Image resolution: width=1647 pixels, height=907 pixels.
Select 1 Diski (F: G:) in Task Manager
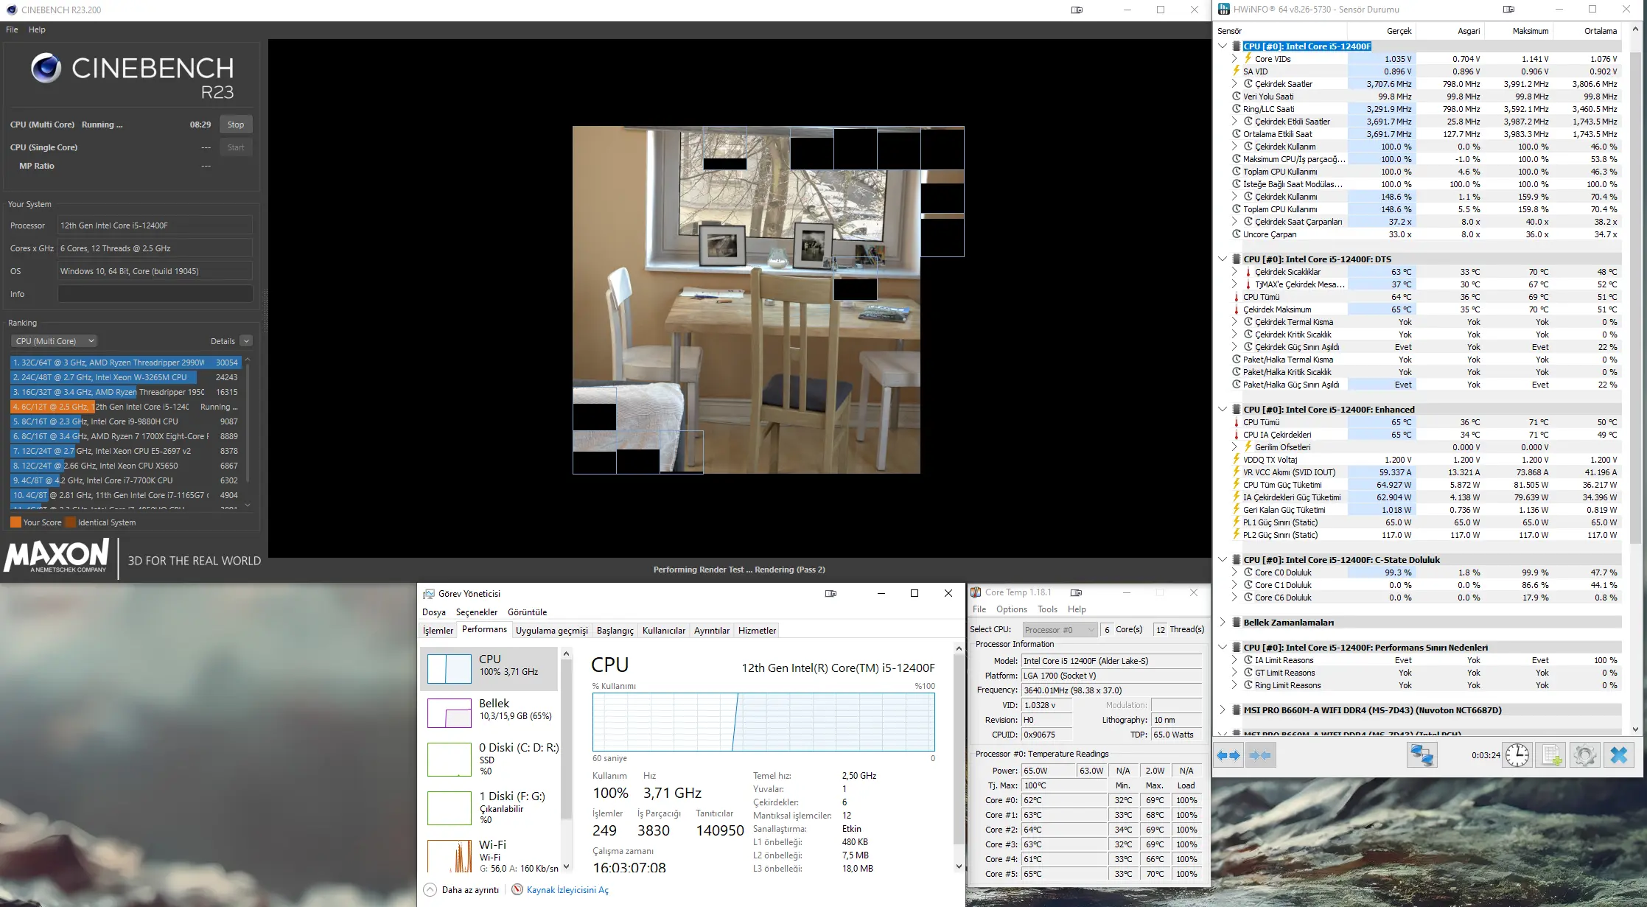click(x=489, y=808)
